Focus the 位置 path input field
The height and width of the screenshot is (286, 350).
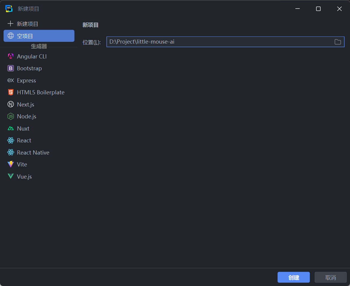tap(226, 42)
